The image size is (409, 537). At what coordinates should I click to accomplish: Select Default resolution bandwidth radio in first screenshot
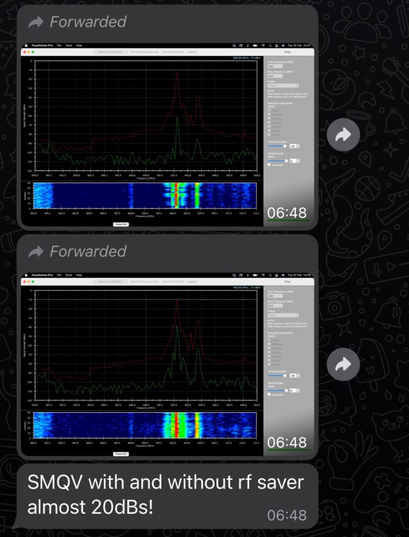point(269,110)
